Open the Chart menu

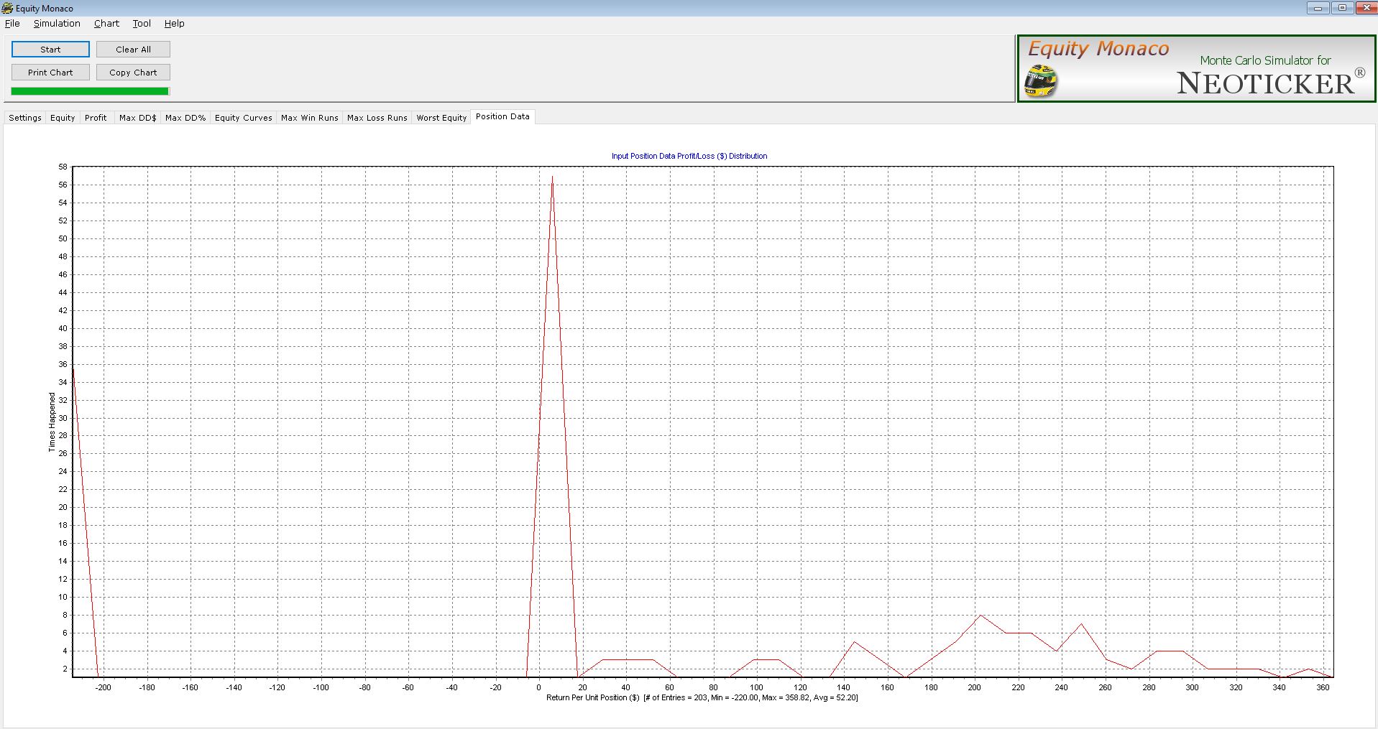click(x=106, y=23)
